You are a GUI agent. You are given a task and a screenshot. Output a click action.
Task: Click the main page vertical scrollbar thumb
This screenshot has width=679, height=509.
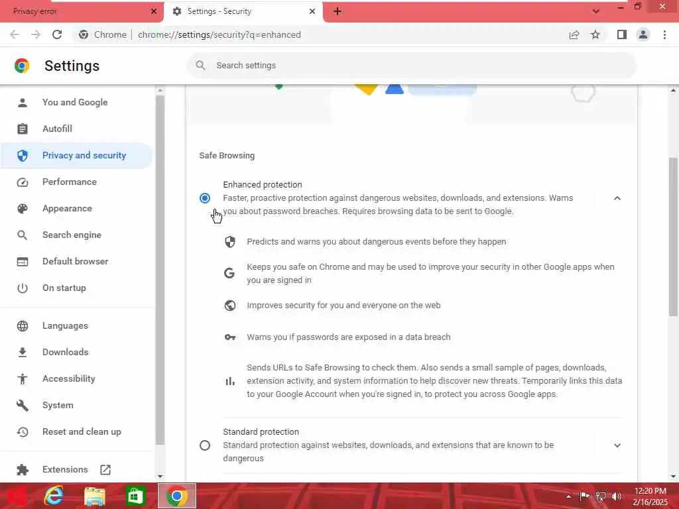click(673, 237)
